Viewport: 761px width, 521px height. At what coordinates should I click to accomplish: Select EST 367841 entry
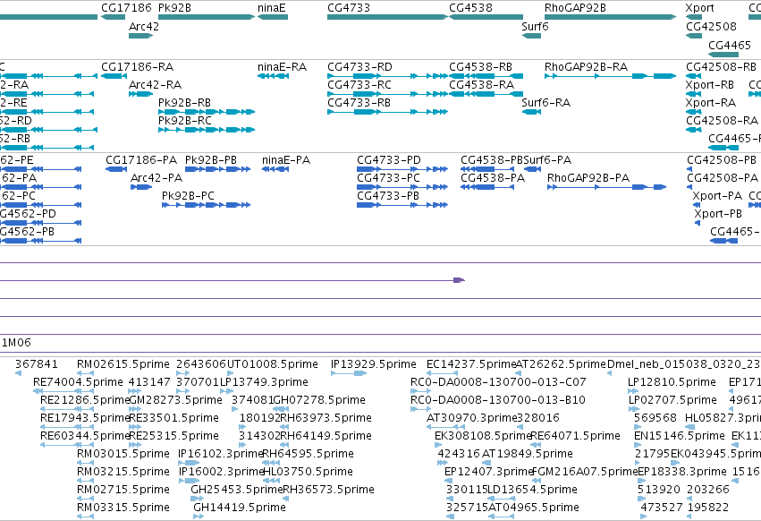37,364
